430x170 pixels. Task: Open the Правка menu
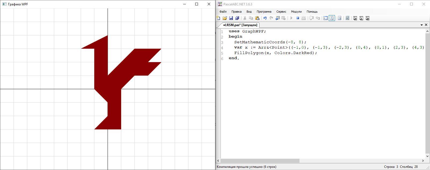coord(236,12)
